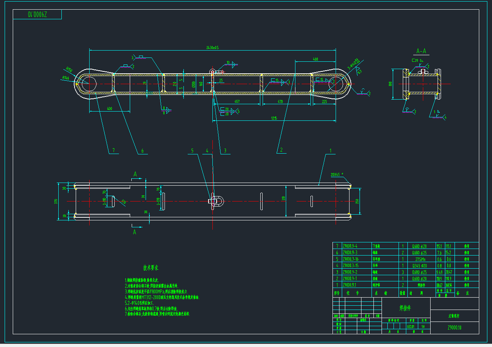Select the unit weight value 7.6

[x=439, y=252]
